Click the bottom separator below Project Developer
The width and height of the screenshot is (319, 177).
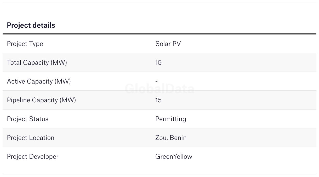coord(160,174)
